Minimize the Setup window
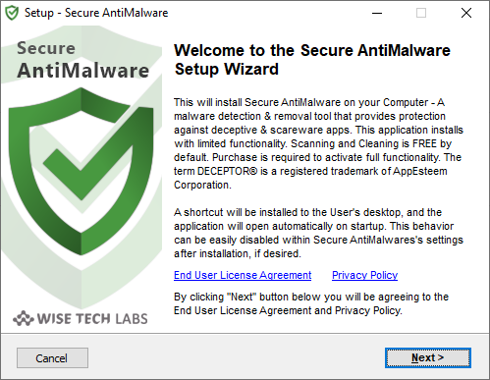Screen dimensions: 490x380 point(377,13)
